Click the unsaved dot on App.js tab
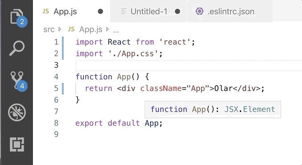Screen dimensions: 302x165 (x=100, y=12)
